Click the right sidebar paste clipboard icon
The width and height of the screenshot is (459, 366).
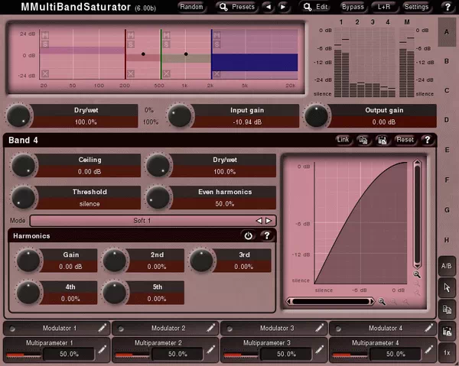pos(447,331)
